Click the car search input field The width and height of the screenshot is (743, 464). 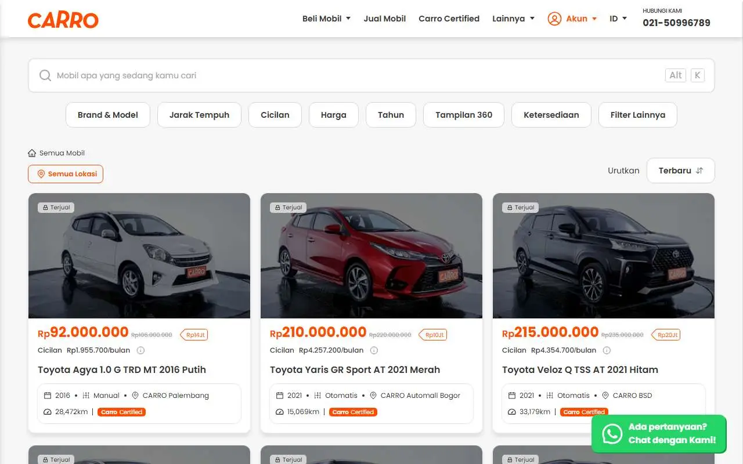click(371, 75)
